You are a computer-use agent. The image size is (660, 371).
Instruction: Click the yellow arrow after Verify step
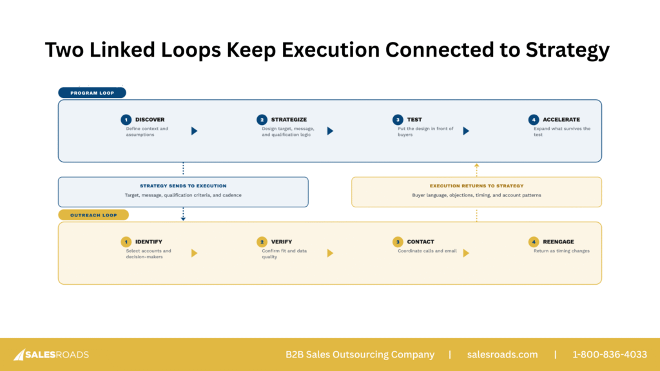pos(330,253)
